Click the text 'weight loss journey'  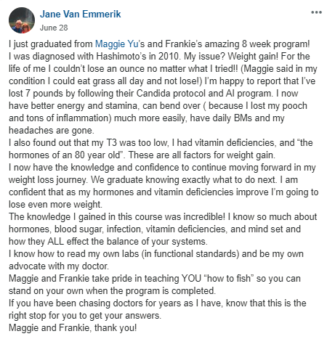pos(47,179)
